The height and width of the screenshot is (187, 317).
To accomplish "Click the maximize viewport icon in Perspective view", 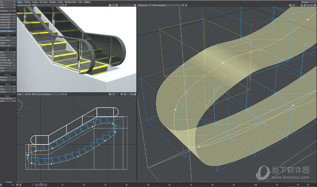I will (315, 5).
